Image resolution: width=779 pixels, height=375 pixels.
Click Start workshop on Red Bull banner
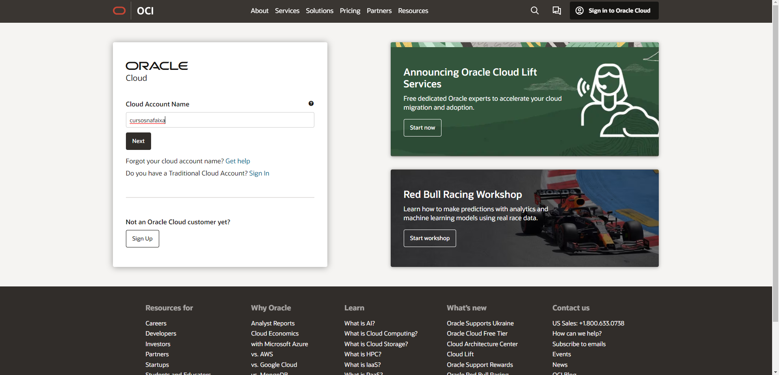click(429, 238)
